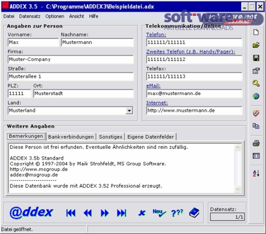This screenshot has width=266, height=234.
Task: Click the Telefax field 111111/111113
Action: 194,76
